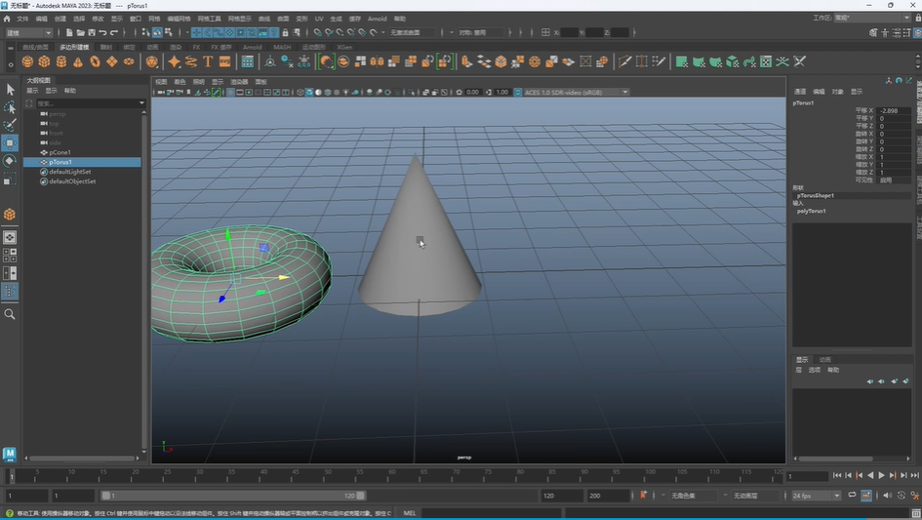The width and height of the screenshot is (922, 520).
Task: Click the platonic solid shelf icon
Action: [x=151, y=61]
